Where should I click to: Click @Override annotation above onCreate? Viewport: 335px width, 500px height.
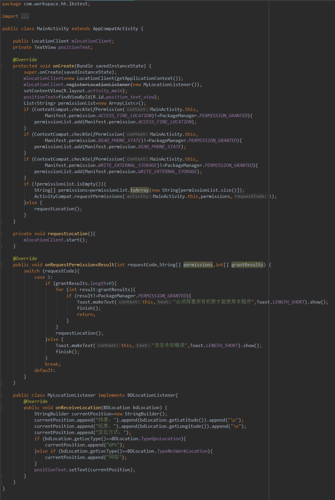[25, 60]
